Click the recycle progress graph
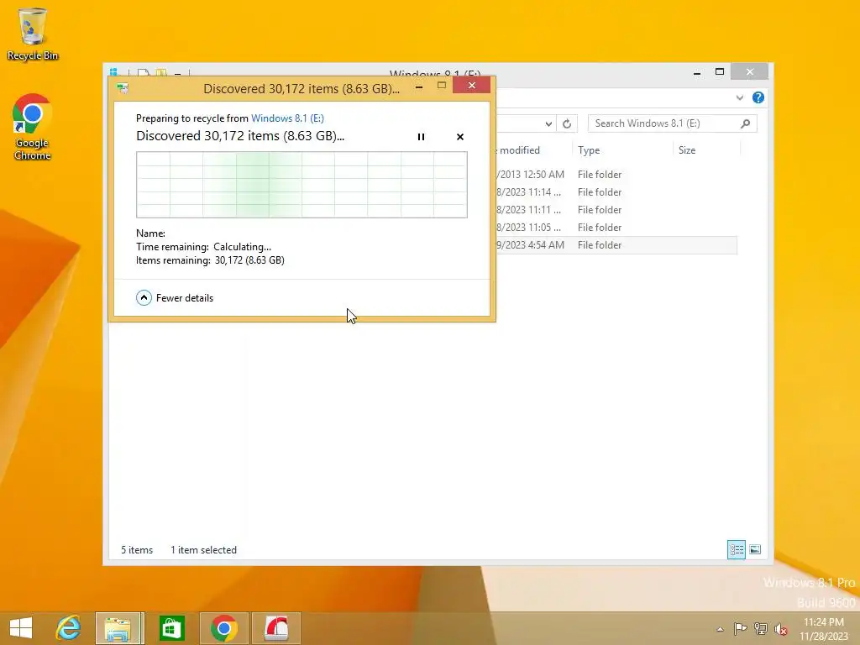Image resolution: width=860 pixels, height=645 pixels. [x=302, y=185]
